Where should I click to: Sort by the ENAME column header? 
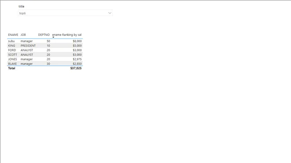click(x=13, y=35)
